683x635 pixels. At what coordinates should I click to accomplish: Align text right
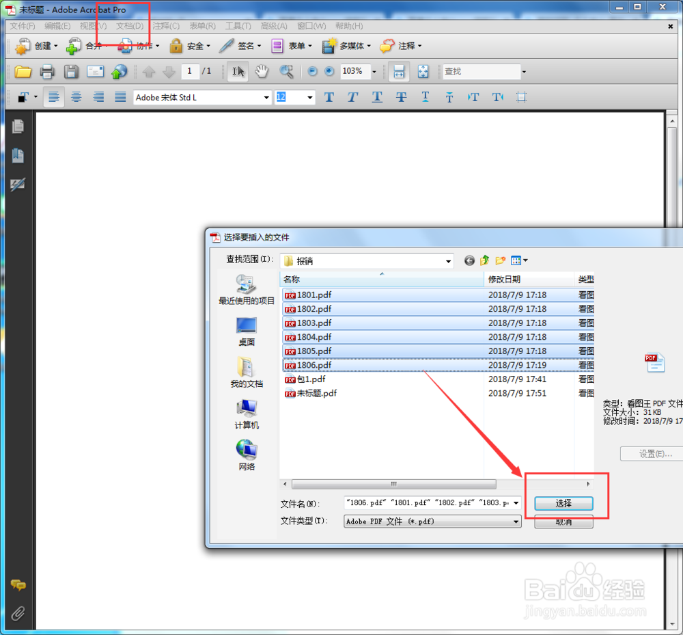pos(99,97)
